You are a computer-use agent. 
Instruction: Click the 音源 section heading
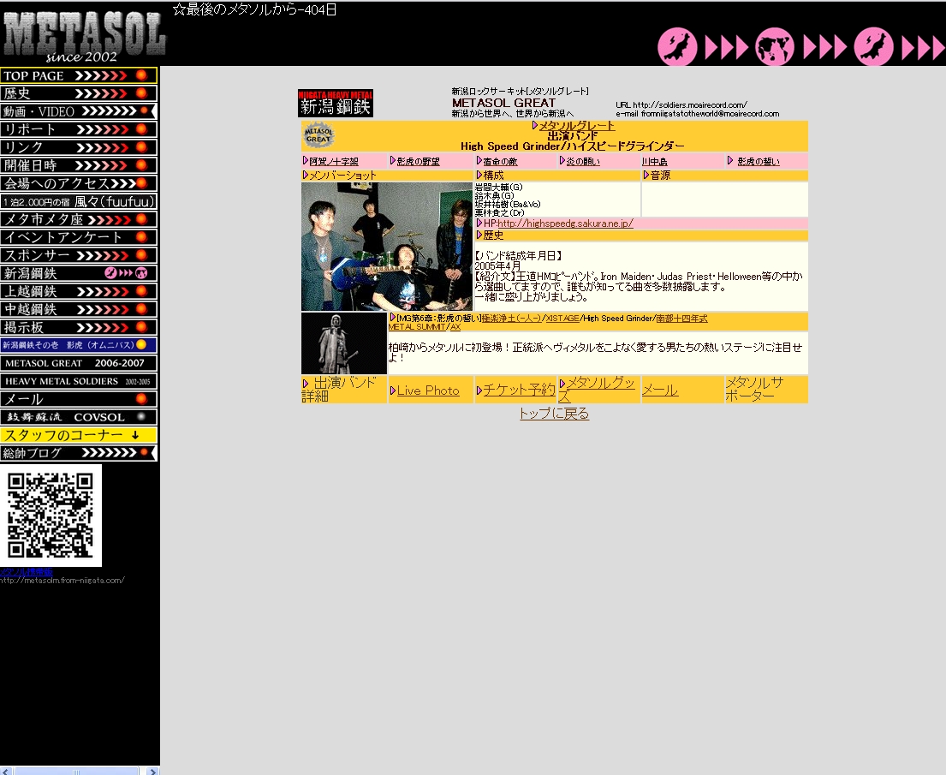point(660,175)
